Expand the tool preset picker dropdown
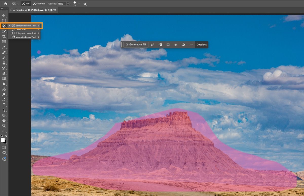This screenshot has width=304, height=196. coord(18,4)
